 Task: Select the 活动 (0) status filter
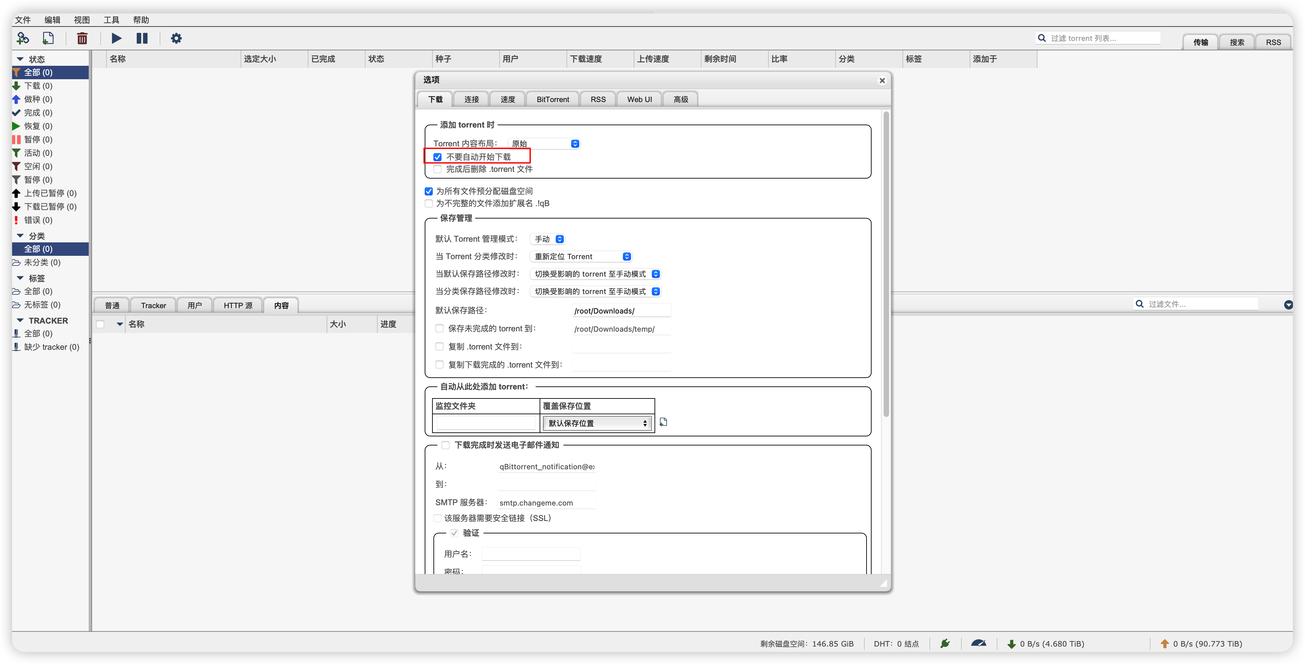click(x=50, y=153)
